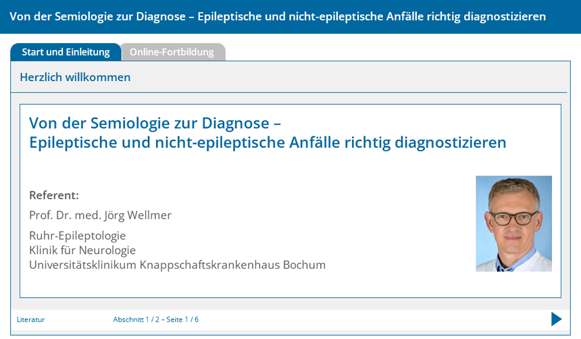Click the 'Klinik für Neurologie' line
The height and width of the screenshot is (339, 581).
(82, 250)
